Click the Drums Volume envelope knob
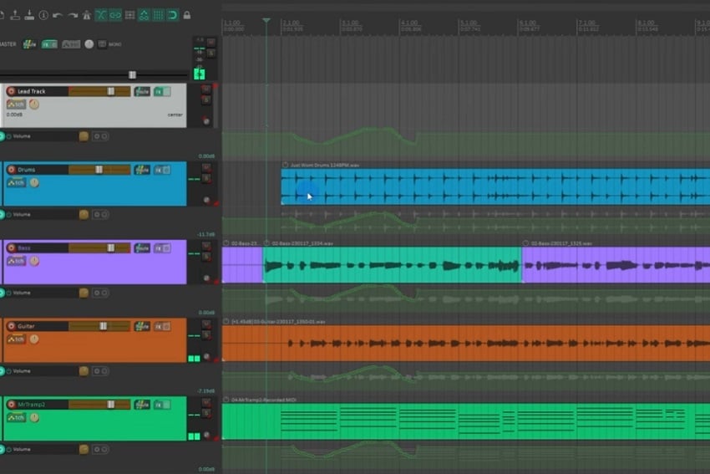710x474 pixels. pos(84,214)
